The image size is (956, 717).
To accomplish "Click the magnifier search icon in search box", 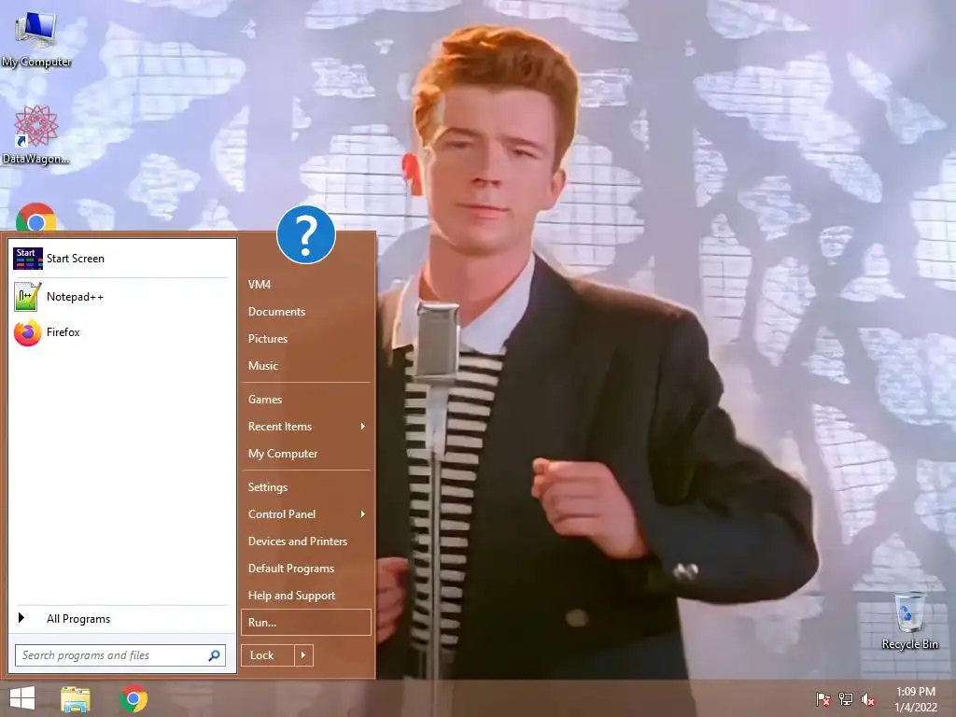I will click(x=214, y=655).
